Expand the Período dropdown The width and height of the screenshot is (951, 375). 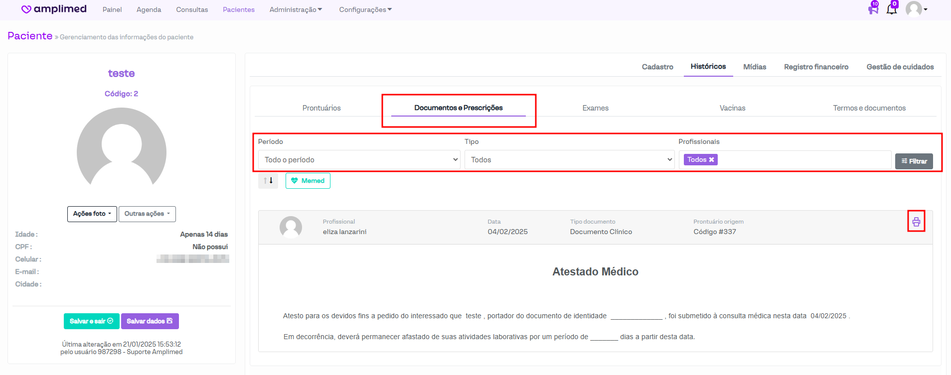[x=359, y=160]
